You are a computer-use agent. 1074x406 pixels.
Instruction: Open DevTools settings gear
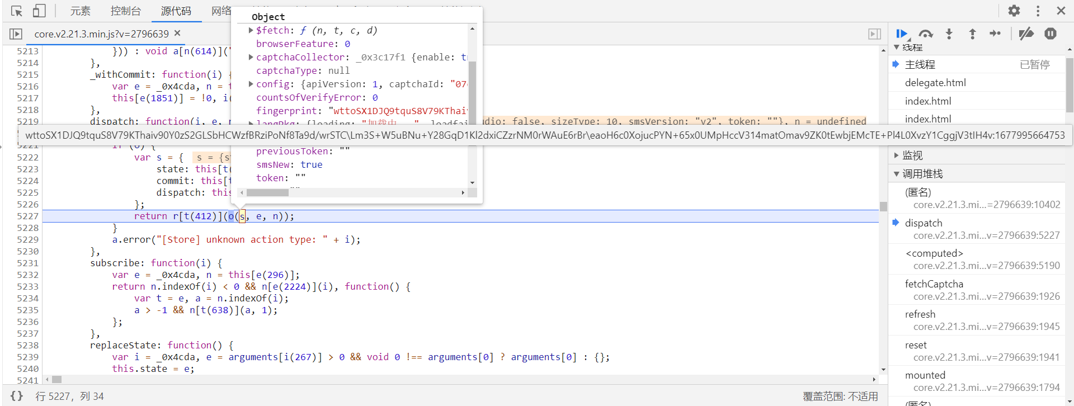tap(1014, 11)
